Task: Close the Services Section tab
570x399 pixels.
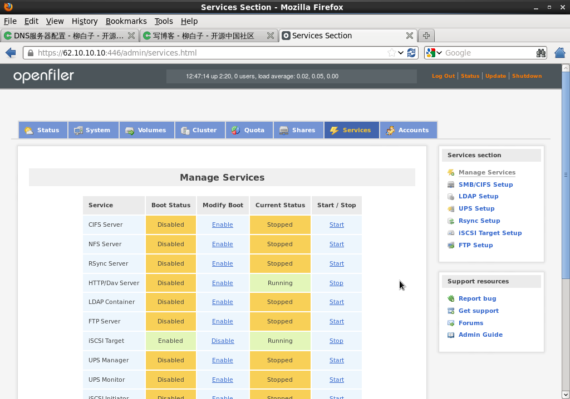Action: coord(409,36)
